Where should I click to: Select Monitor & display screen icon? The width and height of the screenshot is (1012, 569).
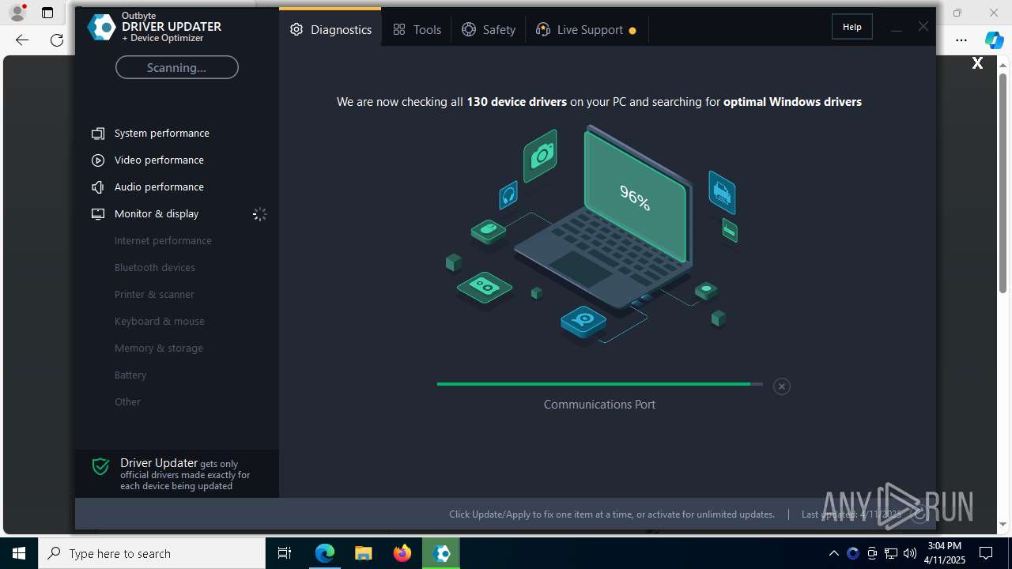pyautogui.click(x=98, y=214)
